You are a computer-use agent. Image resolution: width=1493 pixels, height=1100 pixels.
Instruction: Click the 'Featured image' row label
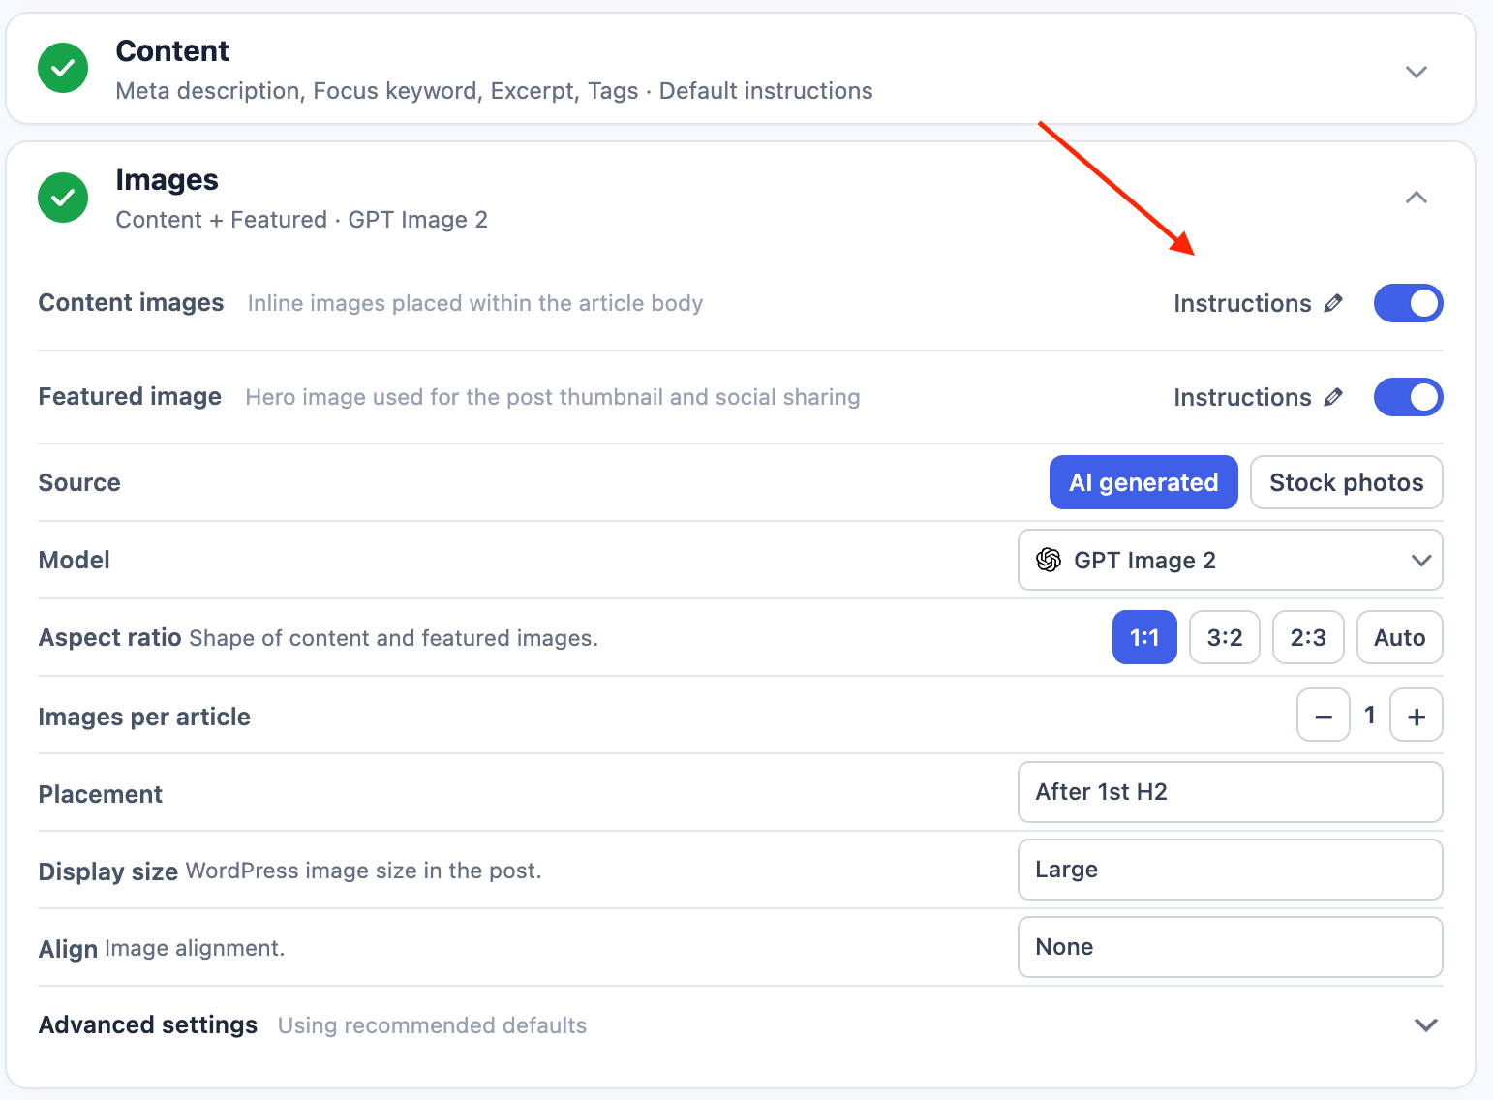coord(130,397)
